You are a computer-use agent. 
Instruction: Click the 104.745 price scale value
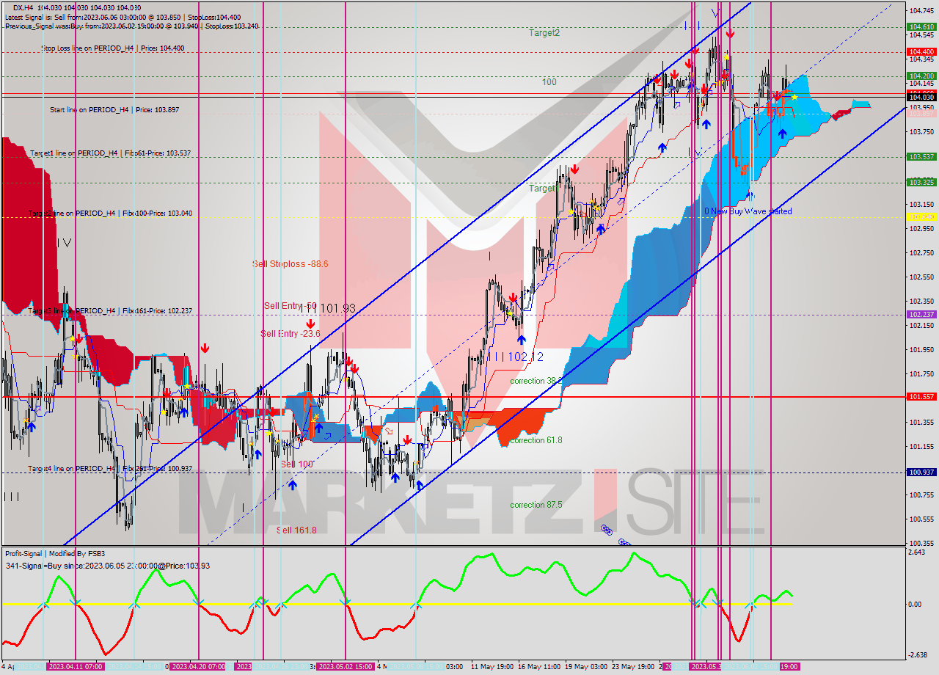tap(921, 11)
